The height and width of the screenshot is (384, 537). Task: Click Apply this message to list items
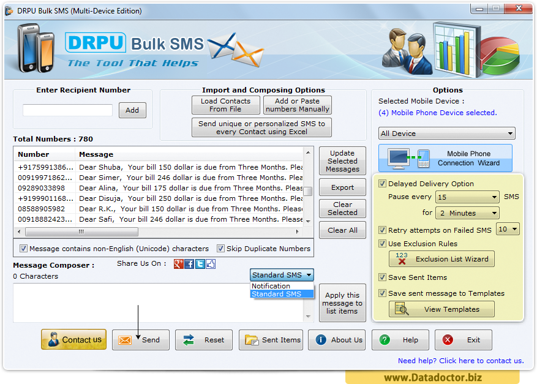342,303
